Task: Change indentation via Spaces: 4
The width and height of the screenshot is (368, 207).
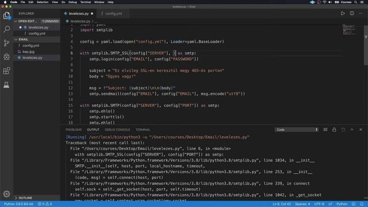Action: (302, 204)
